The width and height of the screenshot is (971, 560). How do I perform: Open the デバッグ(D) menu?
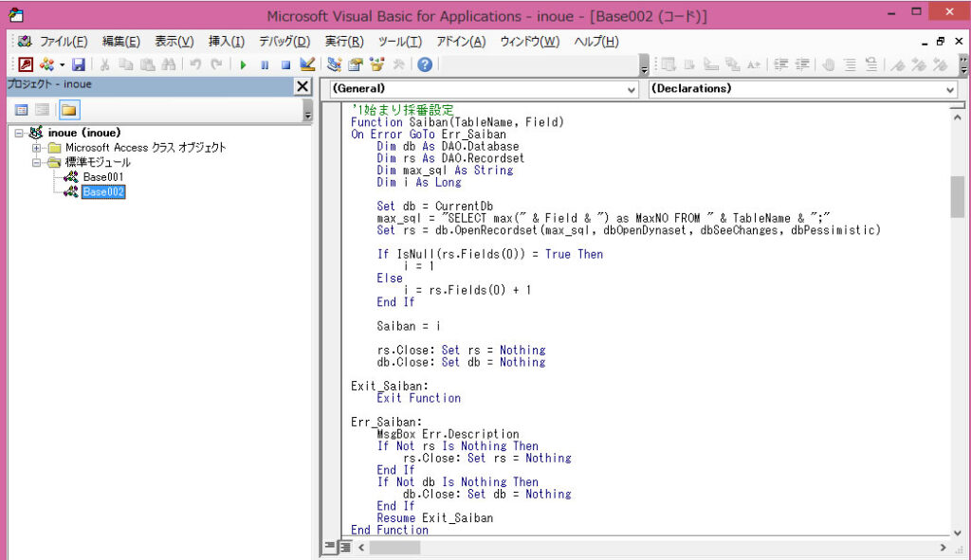click(284, 42)
